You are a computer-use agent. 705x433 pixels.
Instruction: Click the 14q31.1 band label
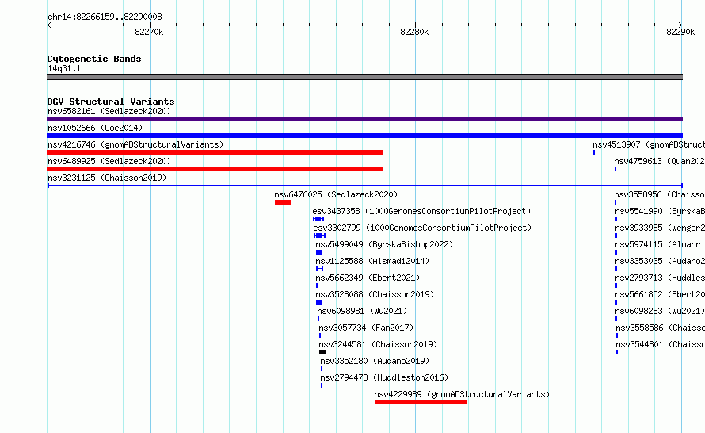coord(64,68)
